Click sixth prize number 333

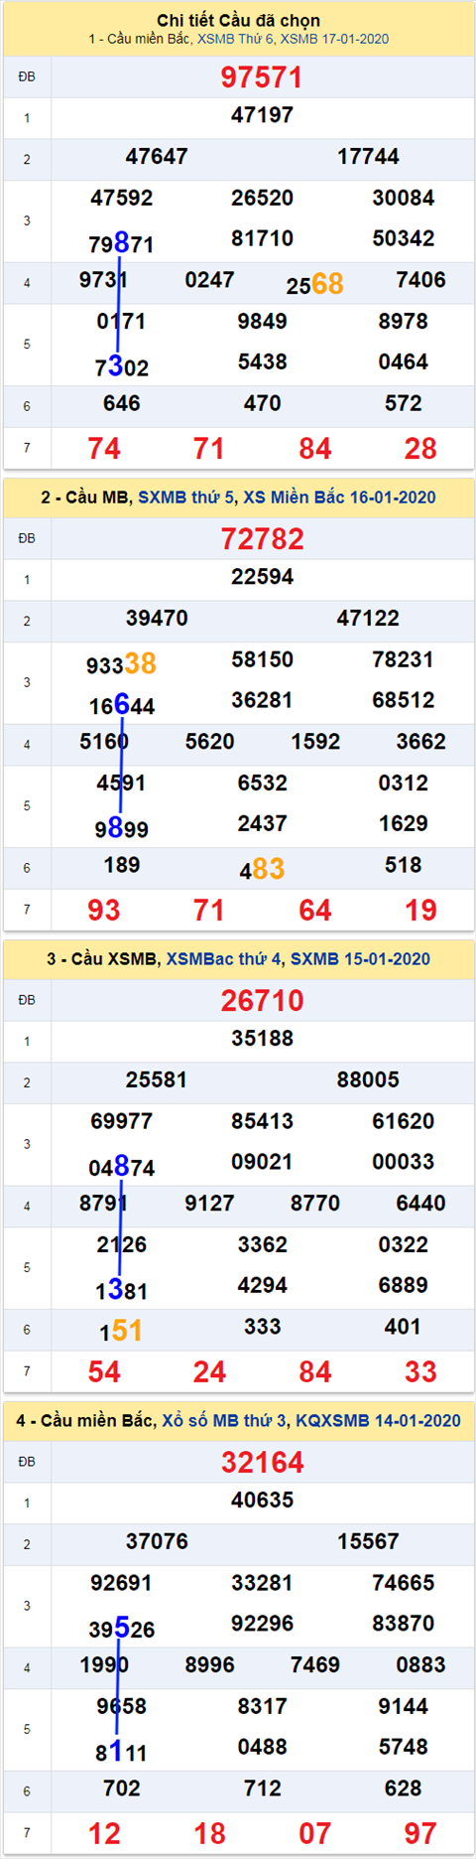pos(262,1327)
